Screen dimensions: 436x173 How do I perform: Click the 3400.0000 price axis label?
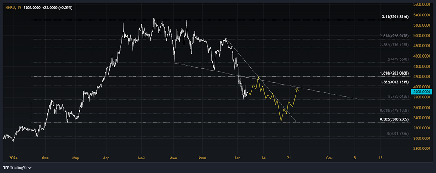point(422,118)
